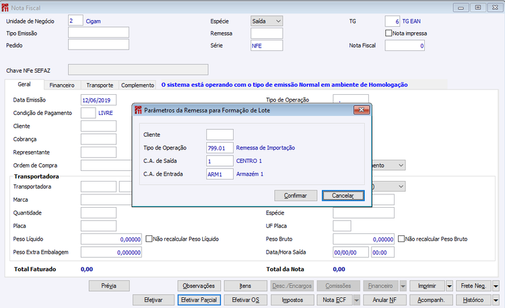505x308 pixels.
Task: Focus the Tipo Emissão field
Action: [x=98, y=32]
